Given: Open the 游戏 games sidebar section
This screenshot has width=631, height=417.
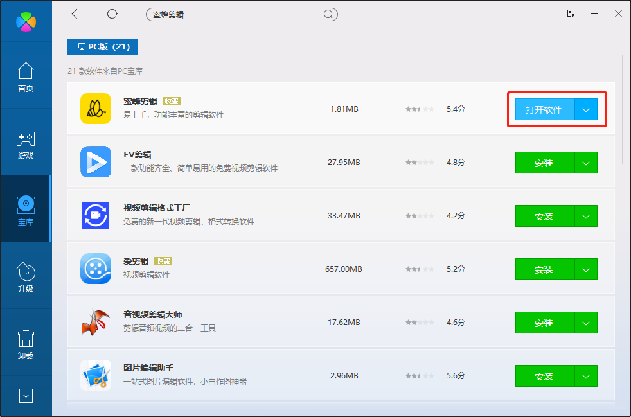Looking at the screenshot, I should 26,145.
